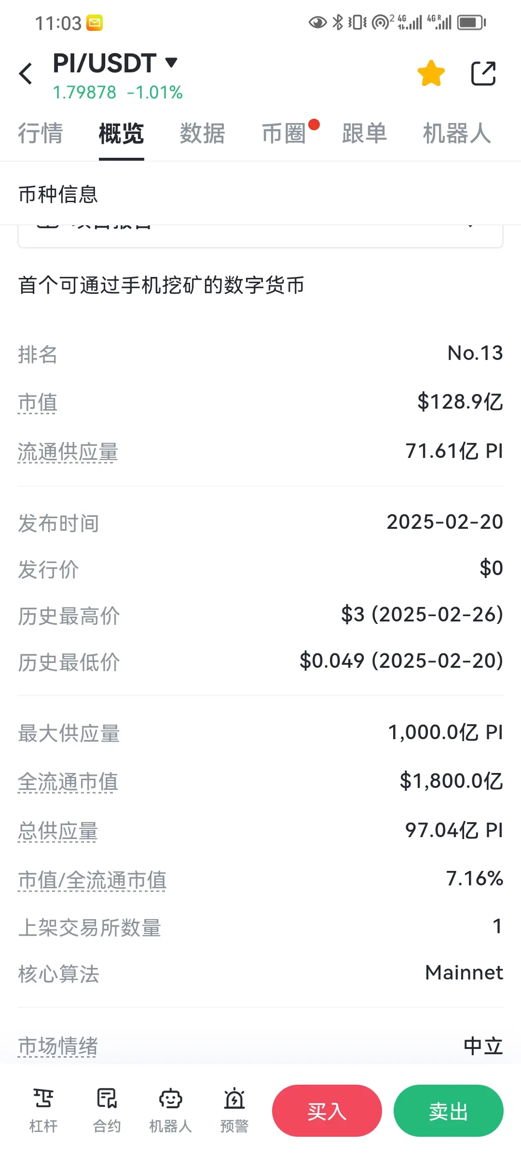The image size is (521, 1158).
Task: Toggle the yellow favorite star
Action: click(x=431, y=73)
